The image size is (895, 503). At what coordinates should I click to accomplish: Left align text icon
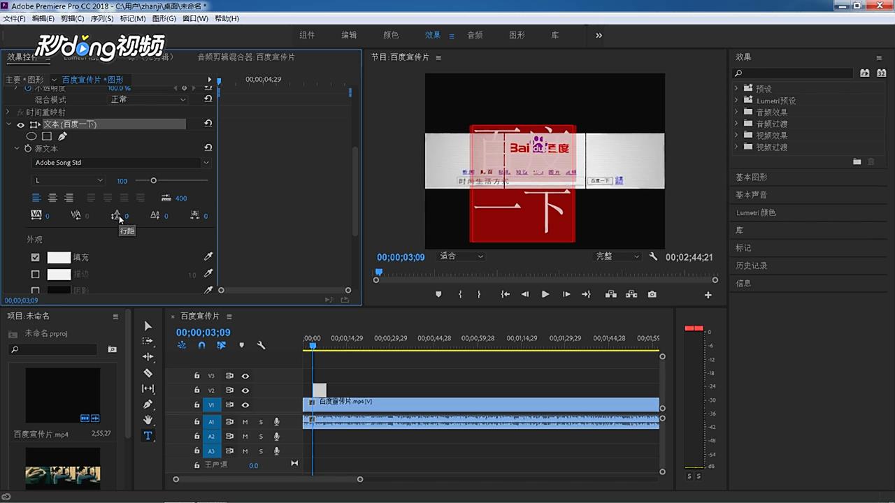tap(36, 198)
